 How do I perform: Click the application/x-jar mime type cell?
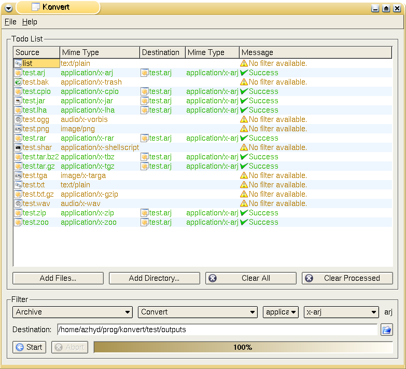[x=87, y=101]
